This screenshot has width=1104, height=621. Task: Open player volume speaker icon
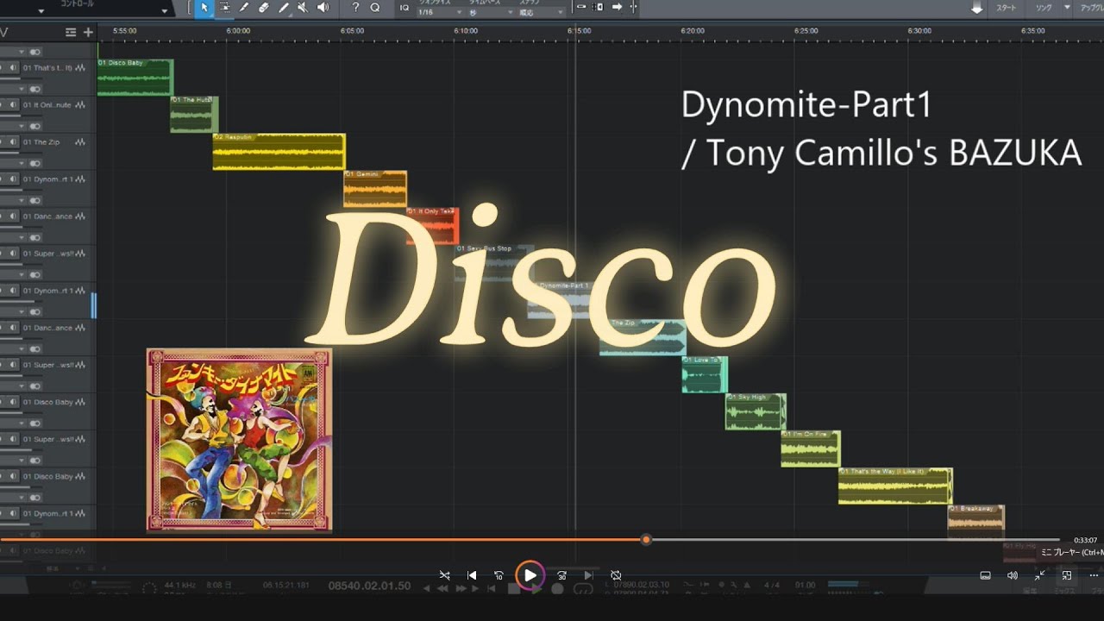pos(1012,575)
